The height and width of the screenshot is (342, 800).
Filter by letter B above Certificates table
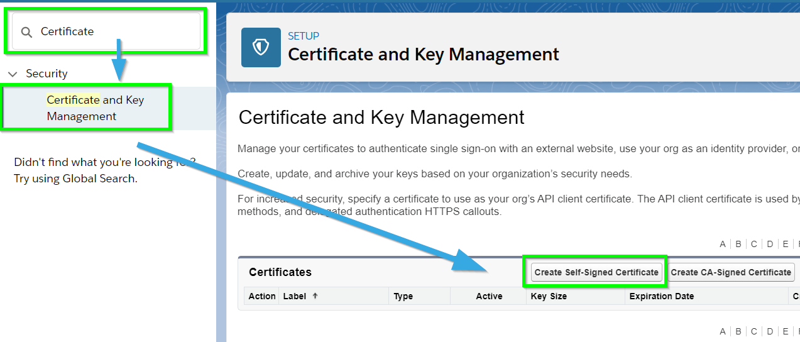coord(738,244)
